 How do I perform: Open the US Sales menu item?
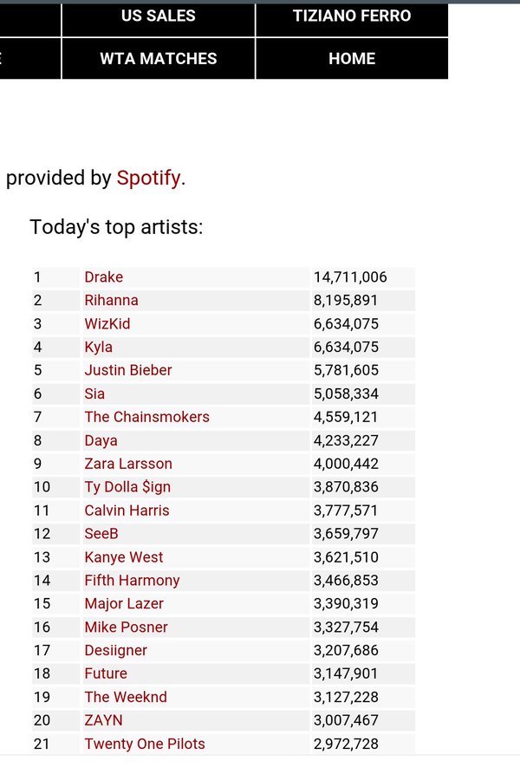[x=159, y=16]
